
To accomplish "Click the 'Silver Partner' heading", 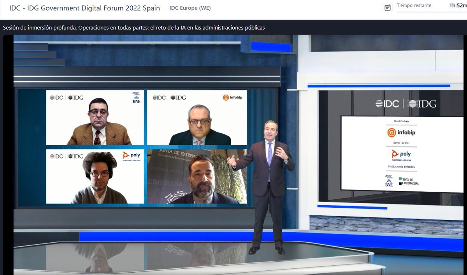I will (402, 143).
